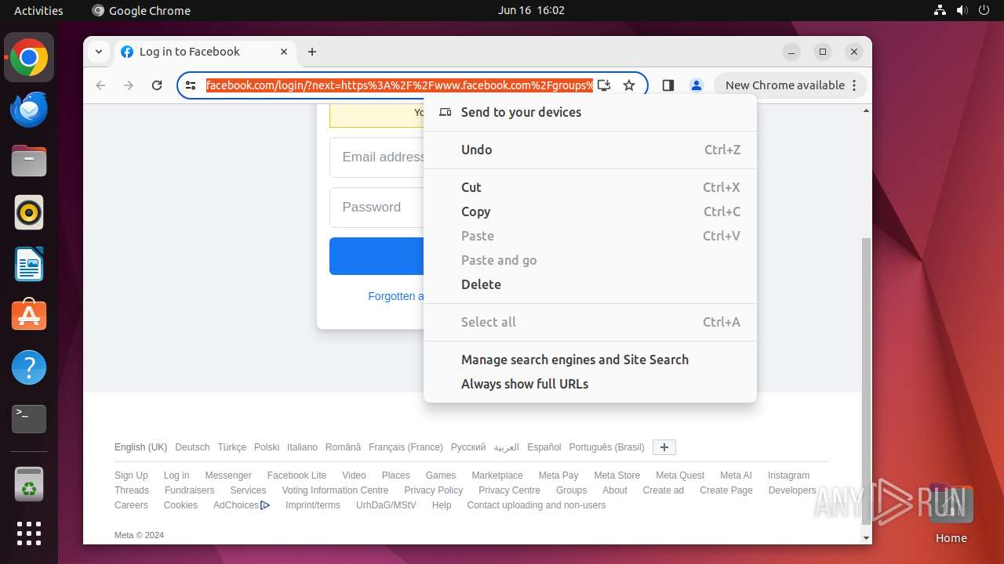Close the Log in to Facebook tab
This screenshot has width=1004, height=564.
pos(284,52)
